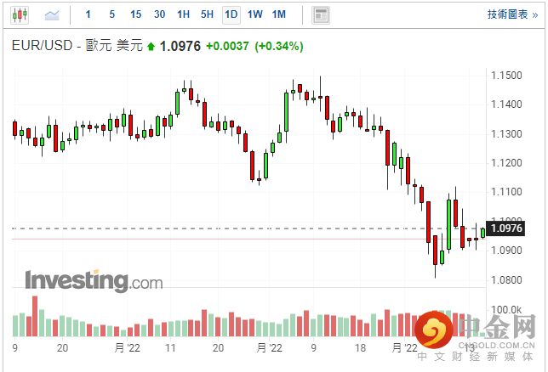Click the Investing.com watermark logo

point(94,280)
